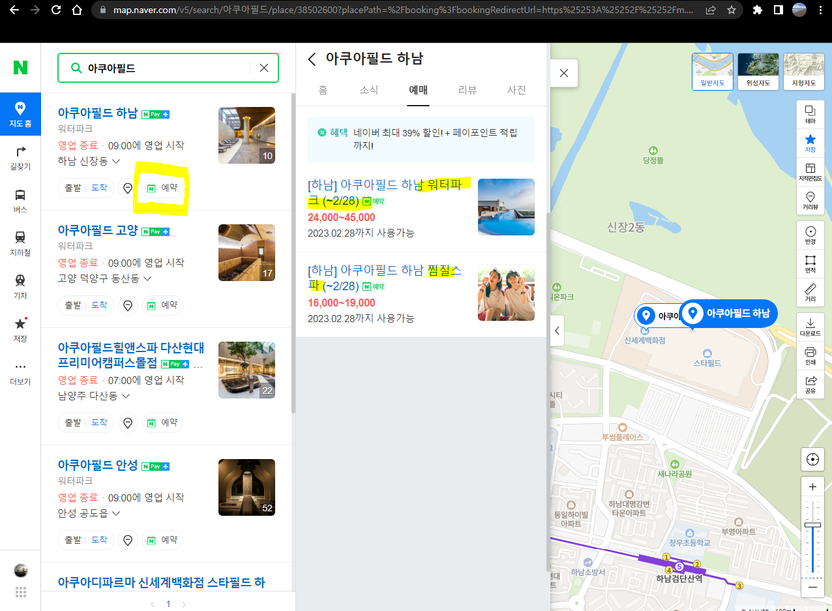Open the 하남 워터파크 (~2/28) ticket link
Screen dimensions: 832x611
pyautogui.click(x=385, y=192)
